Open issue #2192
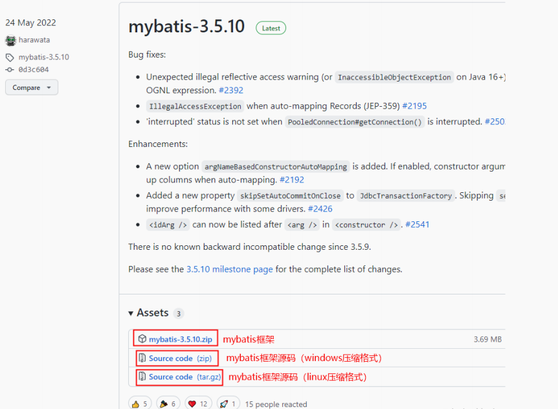 292,180
